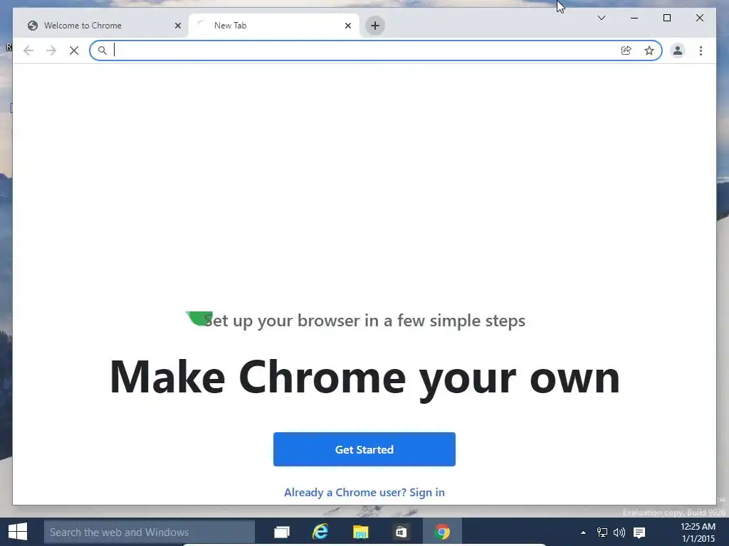Open Task View on the taskbar
The image size is (729, 546).
point(282,532)
